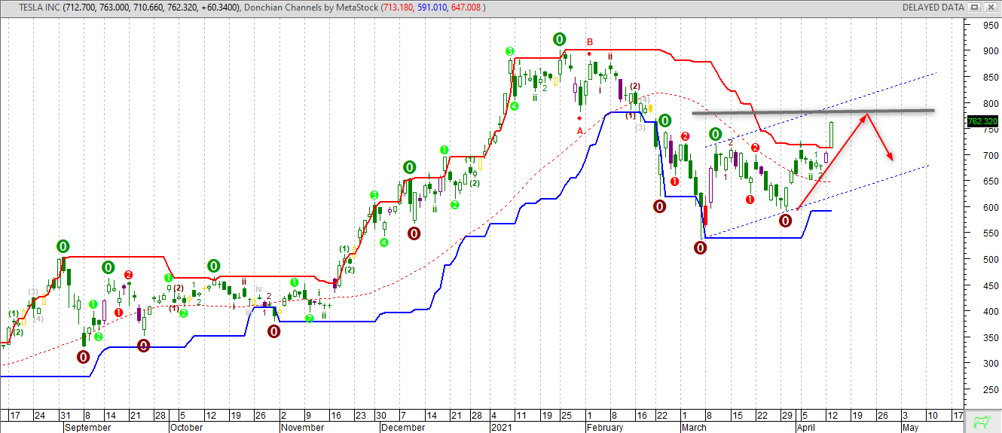Select the 762.320 current price label

[x=982, y=121]
